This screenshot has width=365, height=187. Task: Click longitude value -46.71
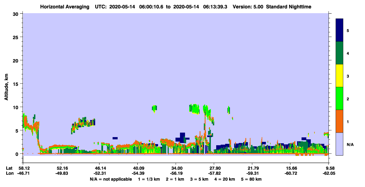tap(23, 173)
